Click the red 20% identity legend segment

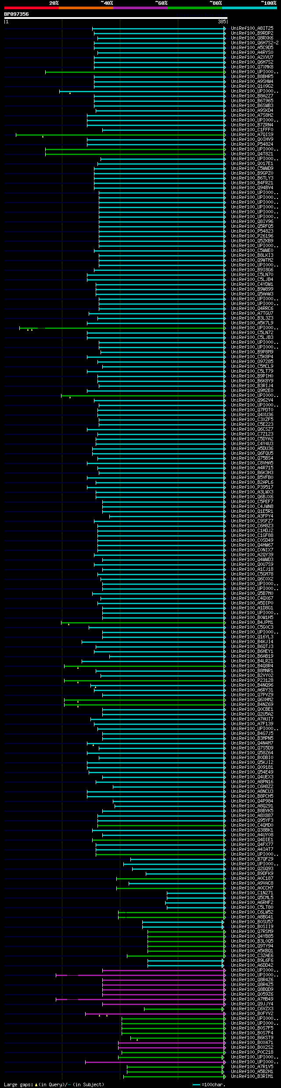click(32, 7)
